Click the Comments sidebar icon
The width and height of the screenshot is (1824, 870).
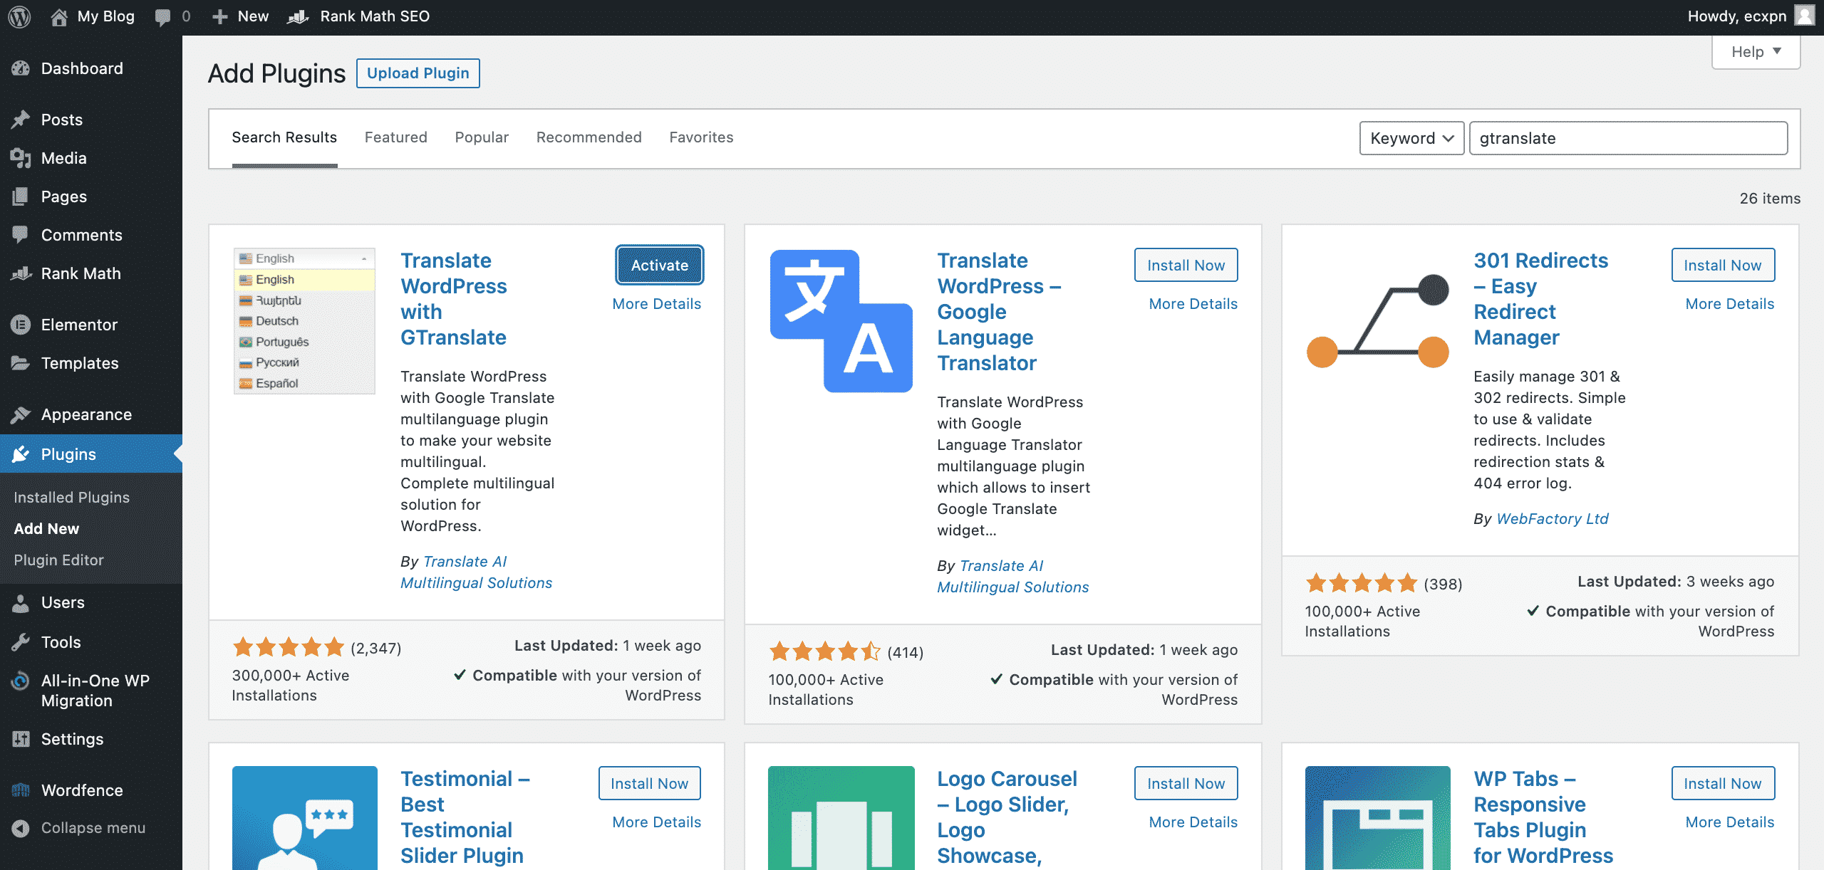pyautogui.click(x=21, y=235)
